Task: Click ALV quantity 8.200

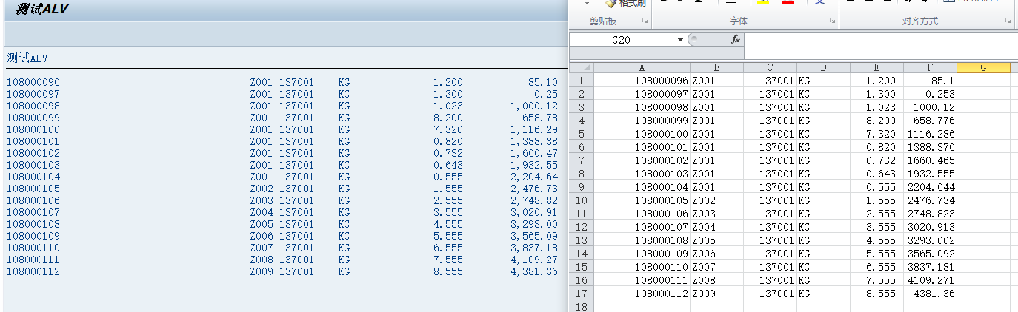Action: [448, 118]
